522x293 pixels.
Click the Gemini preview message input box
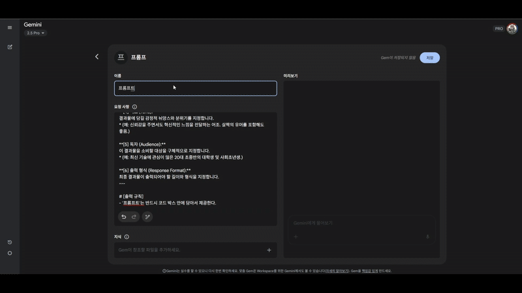click(x=359, y=223)
